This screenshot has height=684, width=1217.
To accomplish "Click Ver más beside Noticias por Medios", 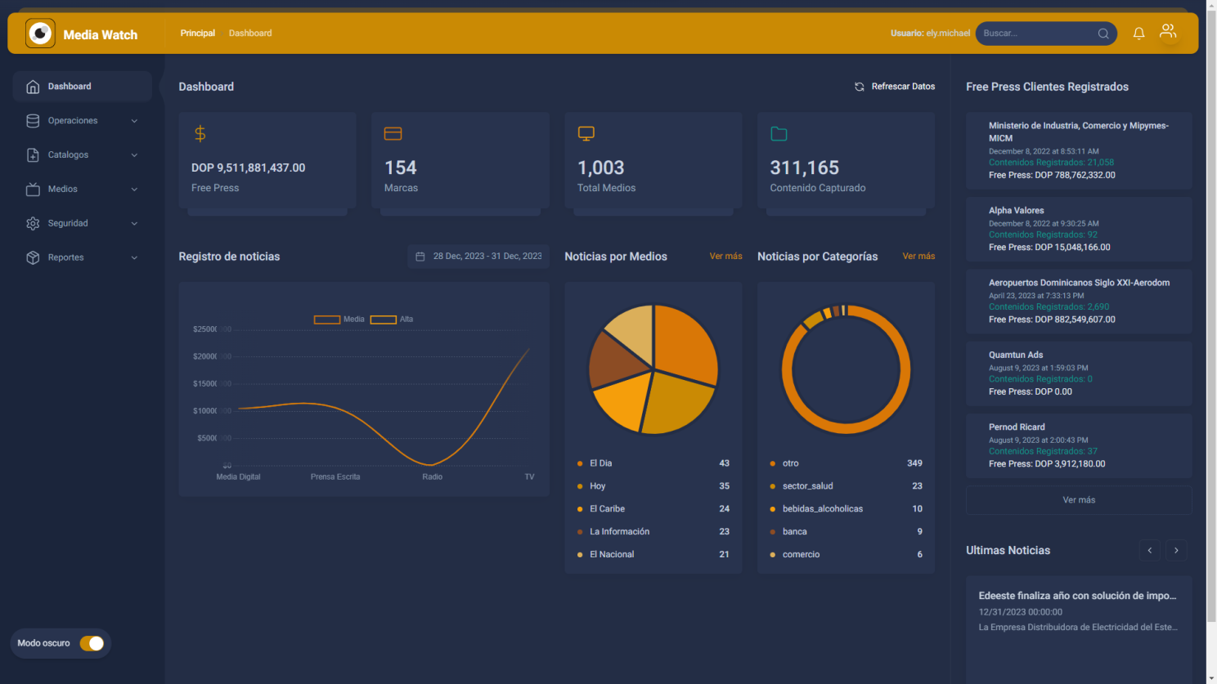I will [725, 257].
